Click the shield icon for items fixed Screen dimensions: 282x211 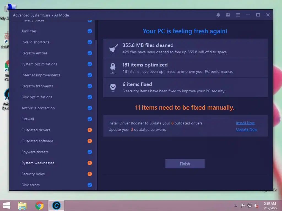(x=113, y=88)
